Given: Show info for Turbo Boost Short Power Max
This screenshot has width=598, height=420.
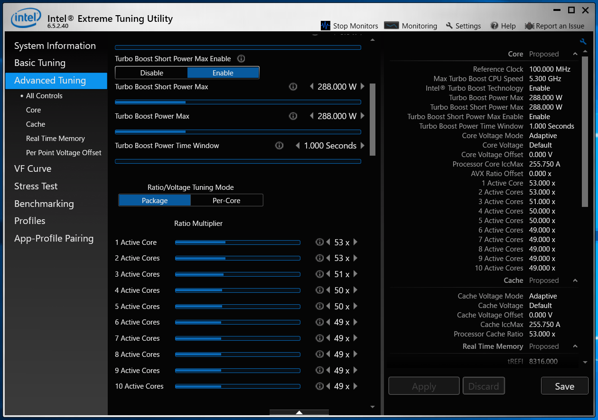Looking at the screenshot, I should (293, 87).
